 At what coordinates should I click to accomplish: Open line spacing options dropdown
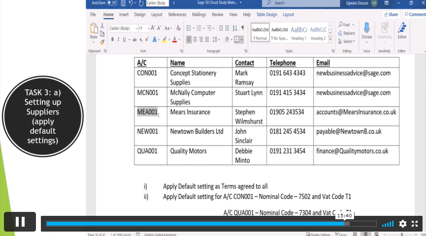click(x=216, y=40)
